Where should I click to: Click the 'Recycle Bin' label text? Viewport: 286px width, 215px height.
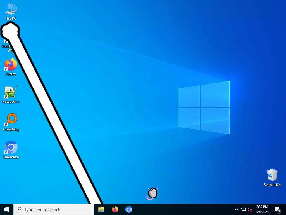272,185
